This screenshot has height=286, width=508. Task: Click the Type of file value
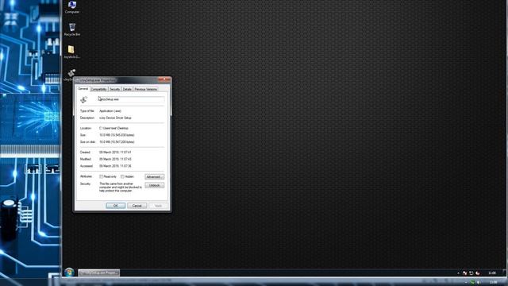pos(110,111)
